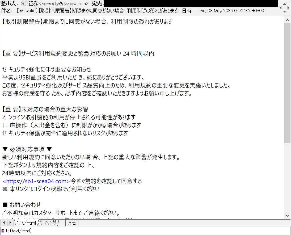Open the メモ tab
This screenshot has height=235, width=291.
71,223
